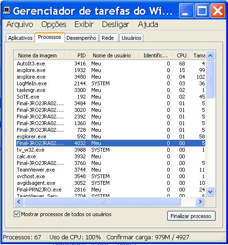Click the Task Manager title bar icon

pos(7,10)
